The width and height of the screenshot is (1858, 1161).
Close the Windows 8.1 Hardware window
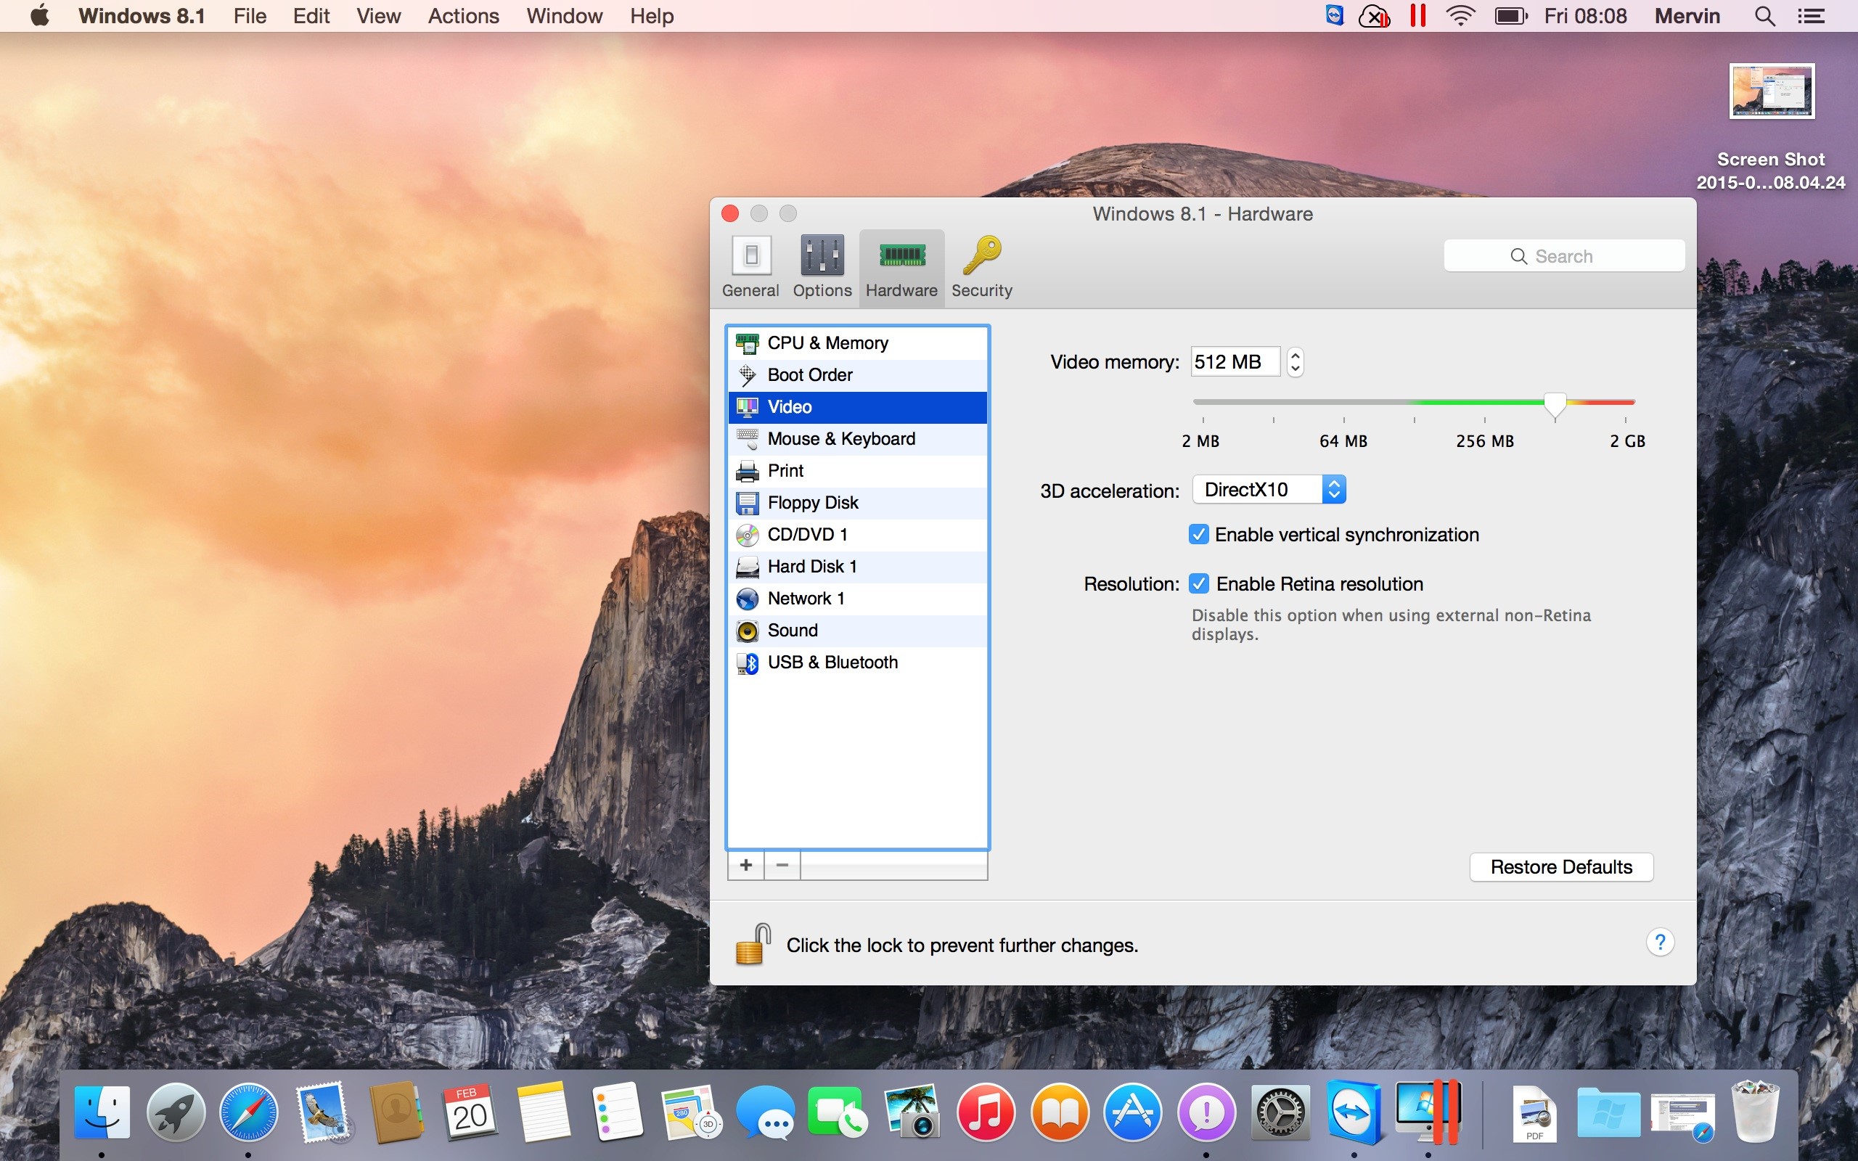(730, 213)
